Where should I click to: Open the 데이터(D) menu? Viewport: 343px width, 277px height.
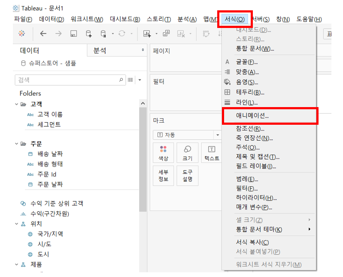[52, 19]
